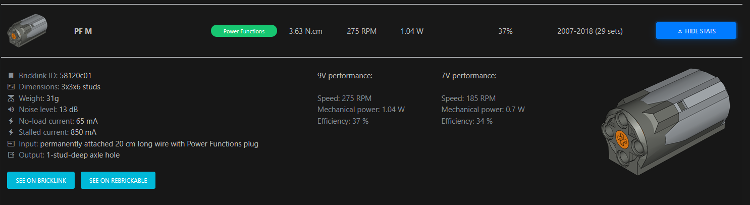Select the green Power Functions tag
Screen dimensions: 750x205
[x=244, y=31]
